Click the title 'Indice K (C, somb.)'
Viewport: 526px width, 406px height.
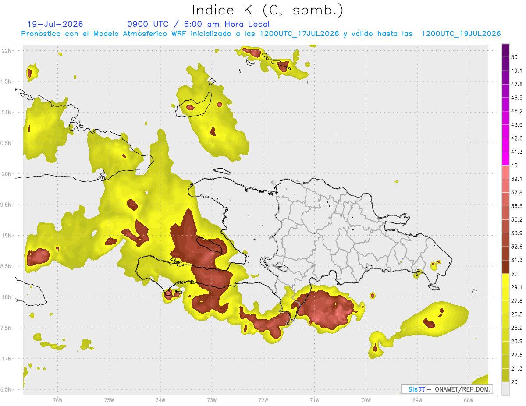[x=267, y=10]
